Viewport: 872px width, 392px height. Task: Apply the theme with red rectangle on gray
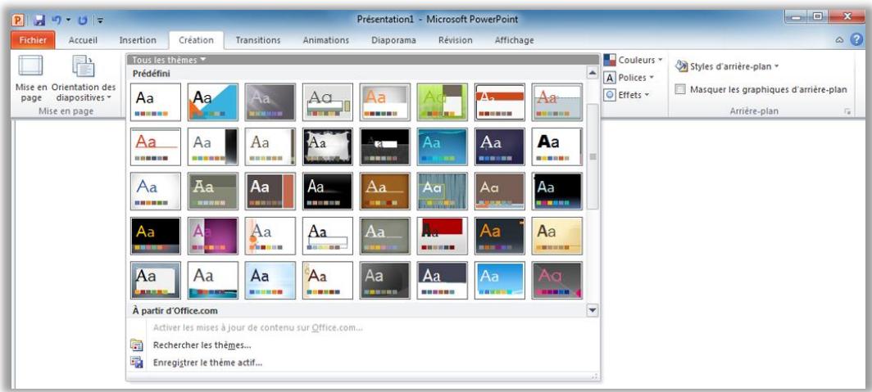pos(442,236)
